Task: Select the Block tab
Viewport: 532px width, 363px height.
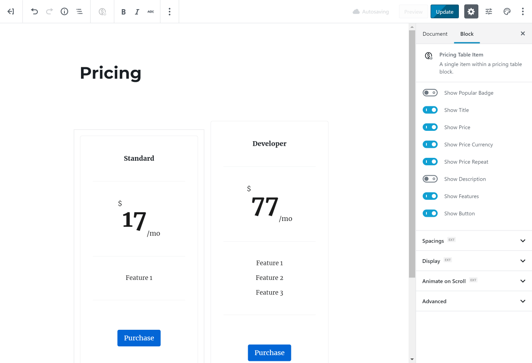Action: [467, 34]
